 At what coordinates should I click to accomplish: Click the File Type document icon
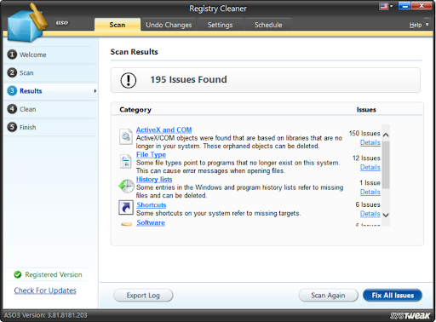pos(125,162)
